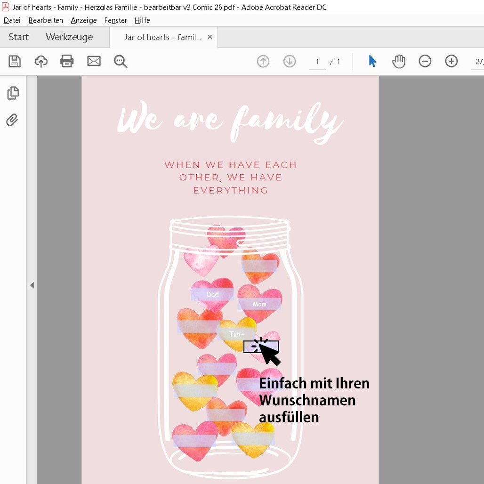Viewport: 484px width, 484px height.
Task: Switch to the Werkzeuge tab
Action: [69, 37]
